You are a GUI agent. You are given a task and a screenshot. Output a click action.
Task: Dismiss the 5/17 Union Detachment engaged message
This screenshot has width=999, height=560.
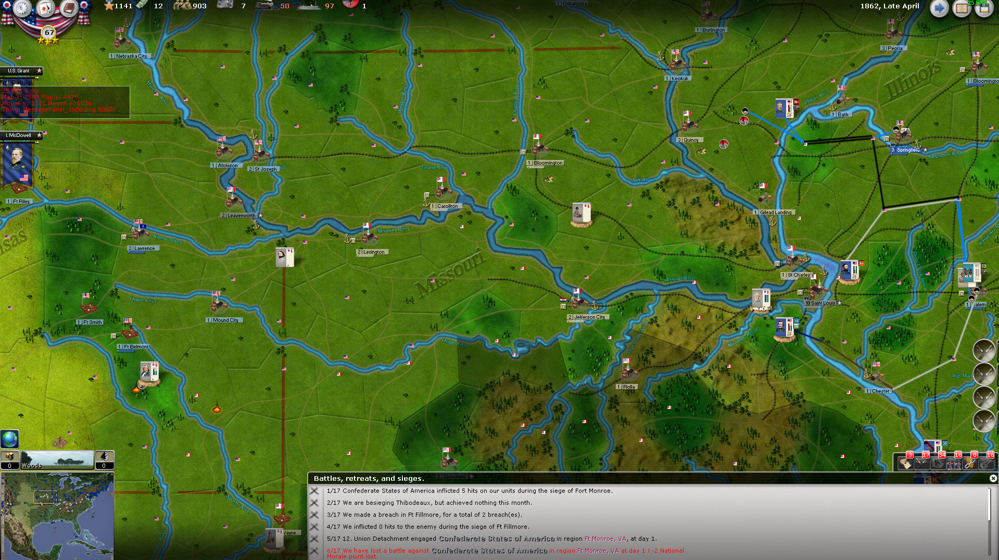click(x=314, y=539)
